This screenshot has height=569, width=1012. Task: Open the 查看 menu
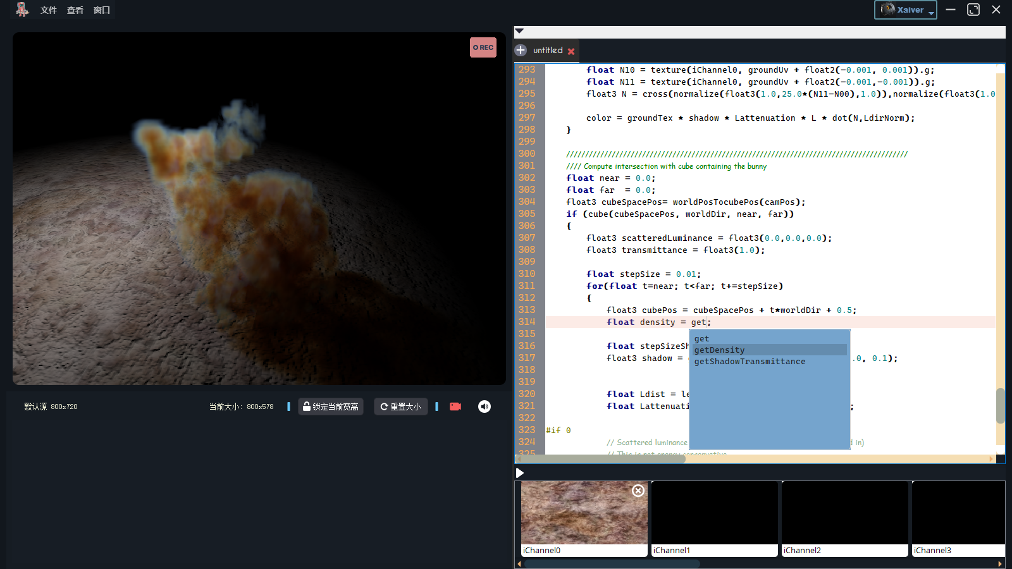coord(74,9)
